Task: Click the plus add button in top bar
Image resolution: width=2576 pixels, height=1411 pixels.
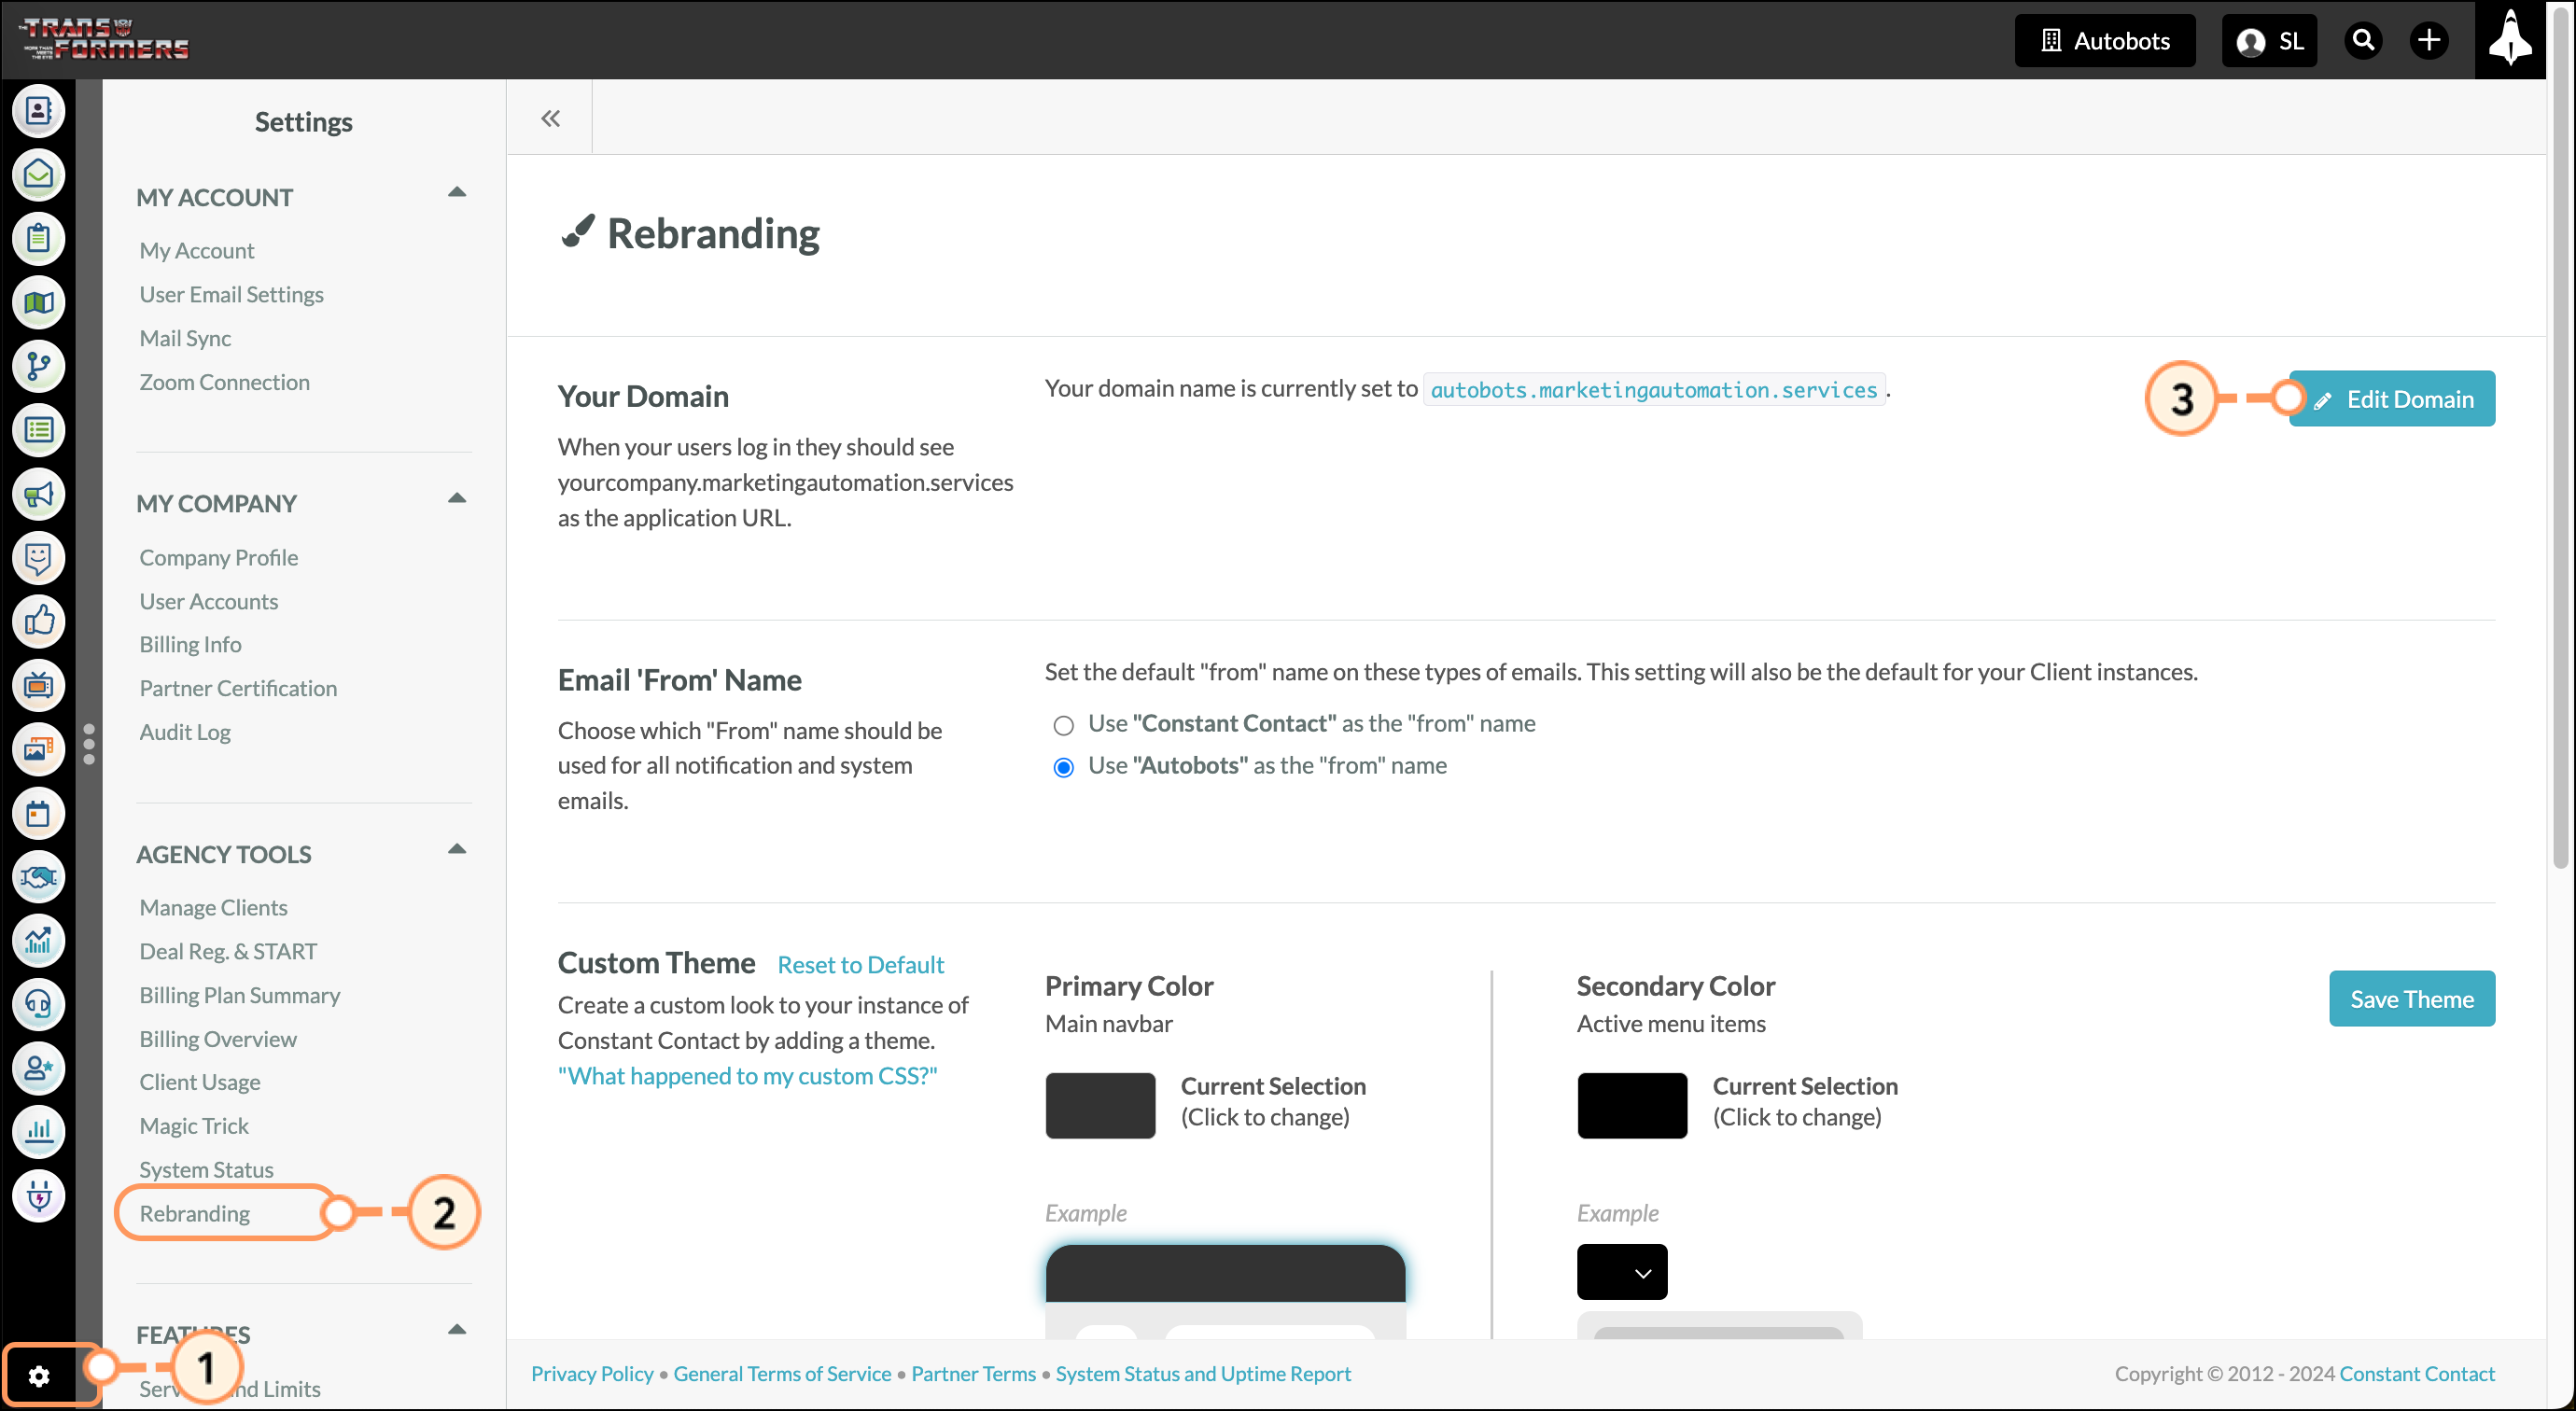Action: (x=2428, y=40)
